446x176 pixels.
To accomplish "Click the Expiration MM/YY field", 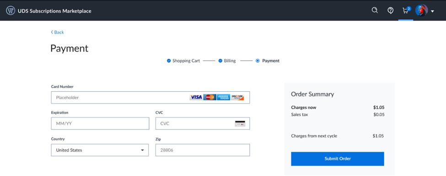I will 100,124.
